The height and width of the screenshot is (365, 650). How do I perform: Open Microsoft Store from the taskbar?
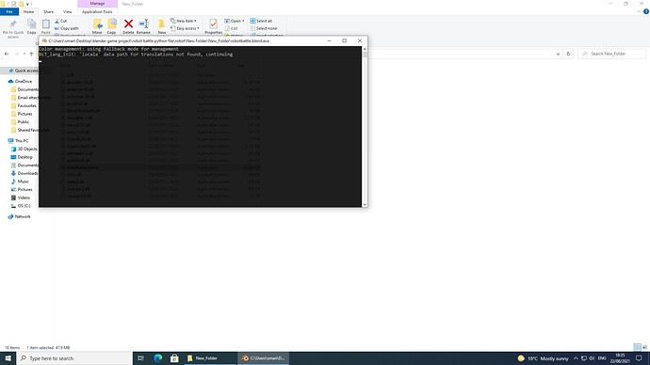click(174, 358)
